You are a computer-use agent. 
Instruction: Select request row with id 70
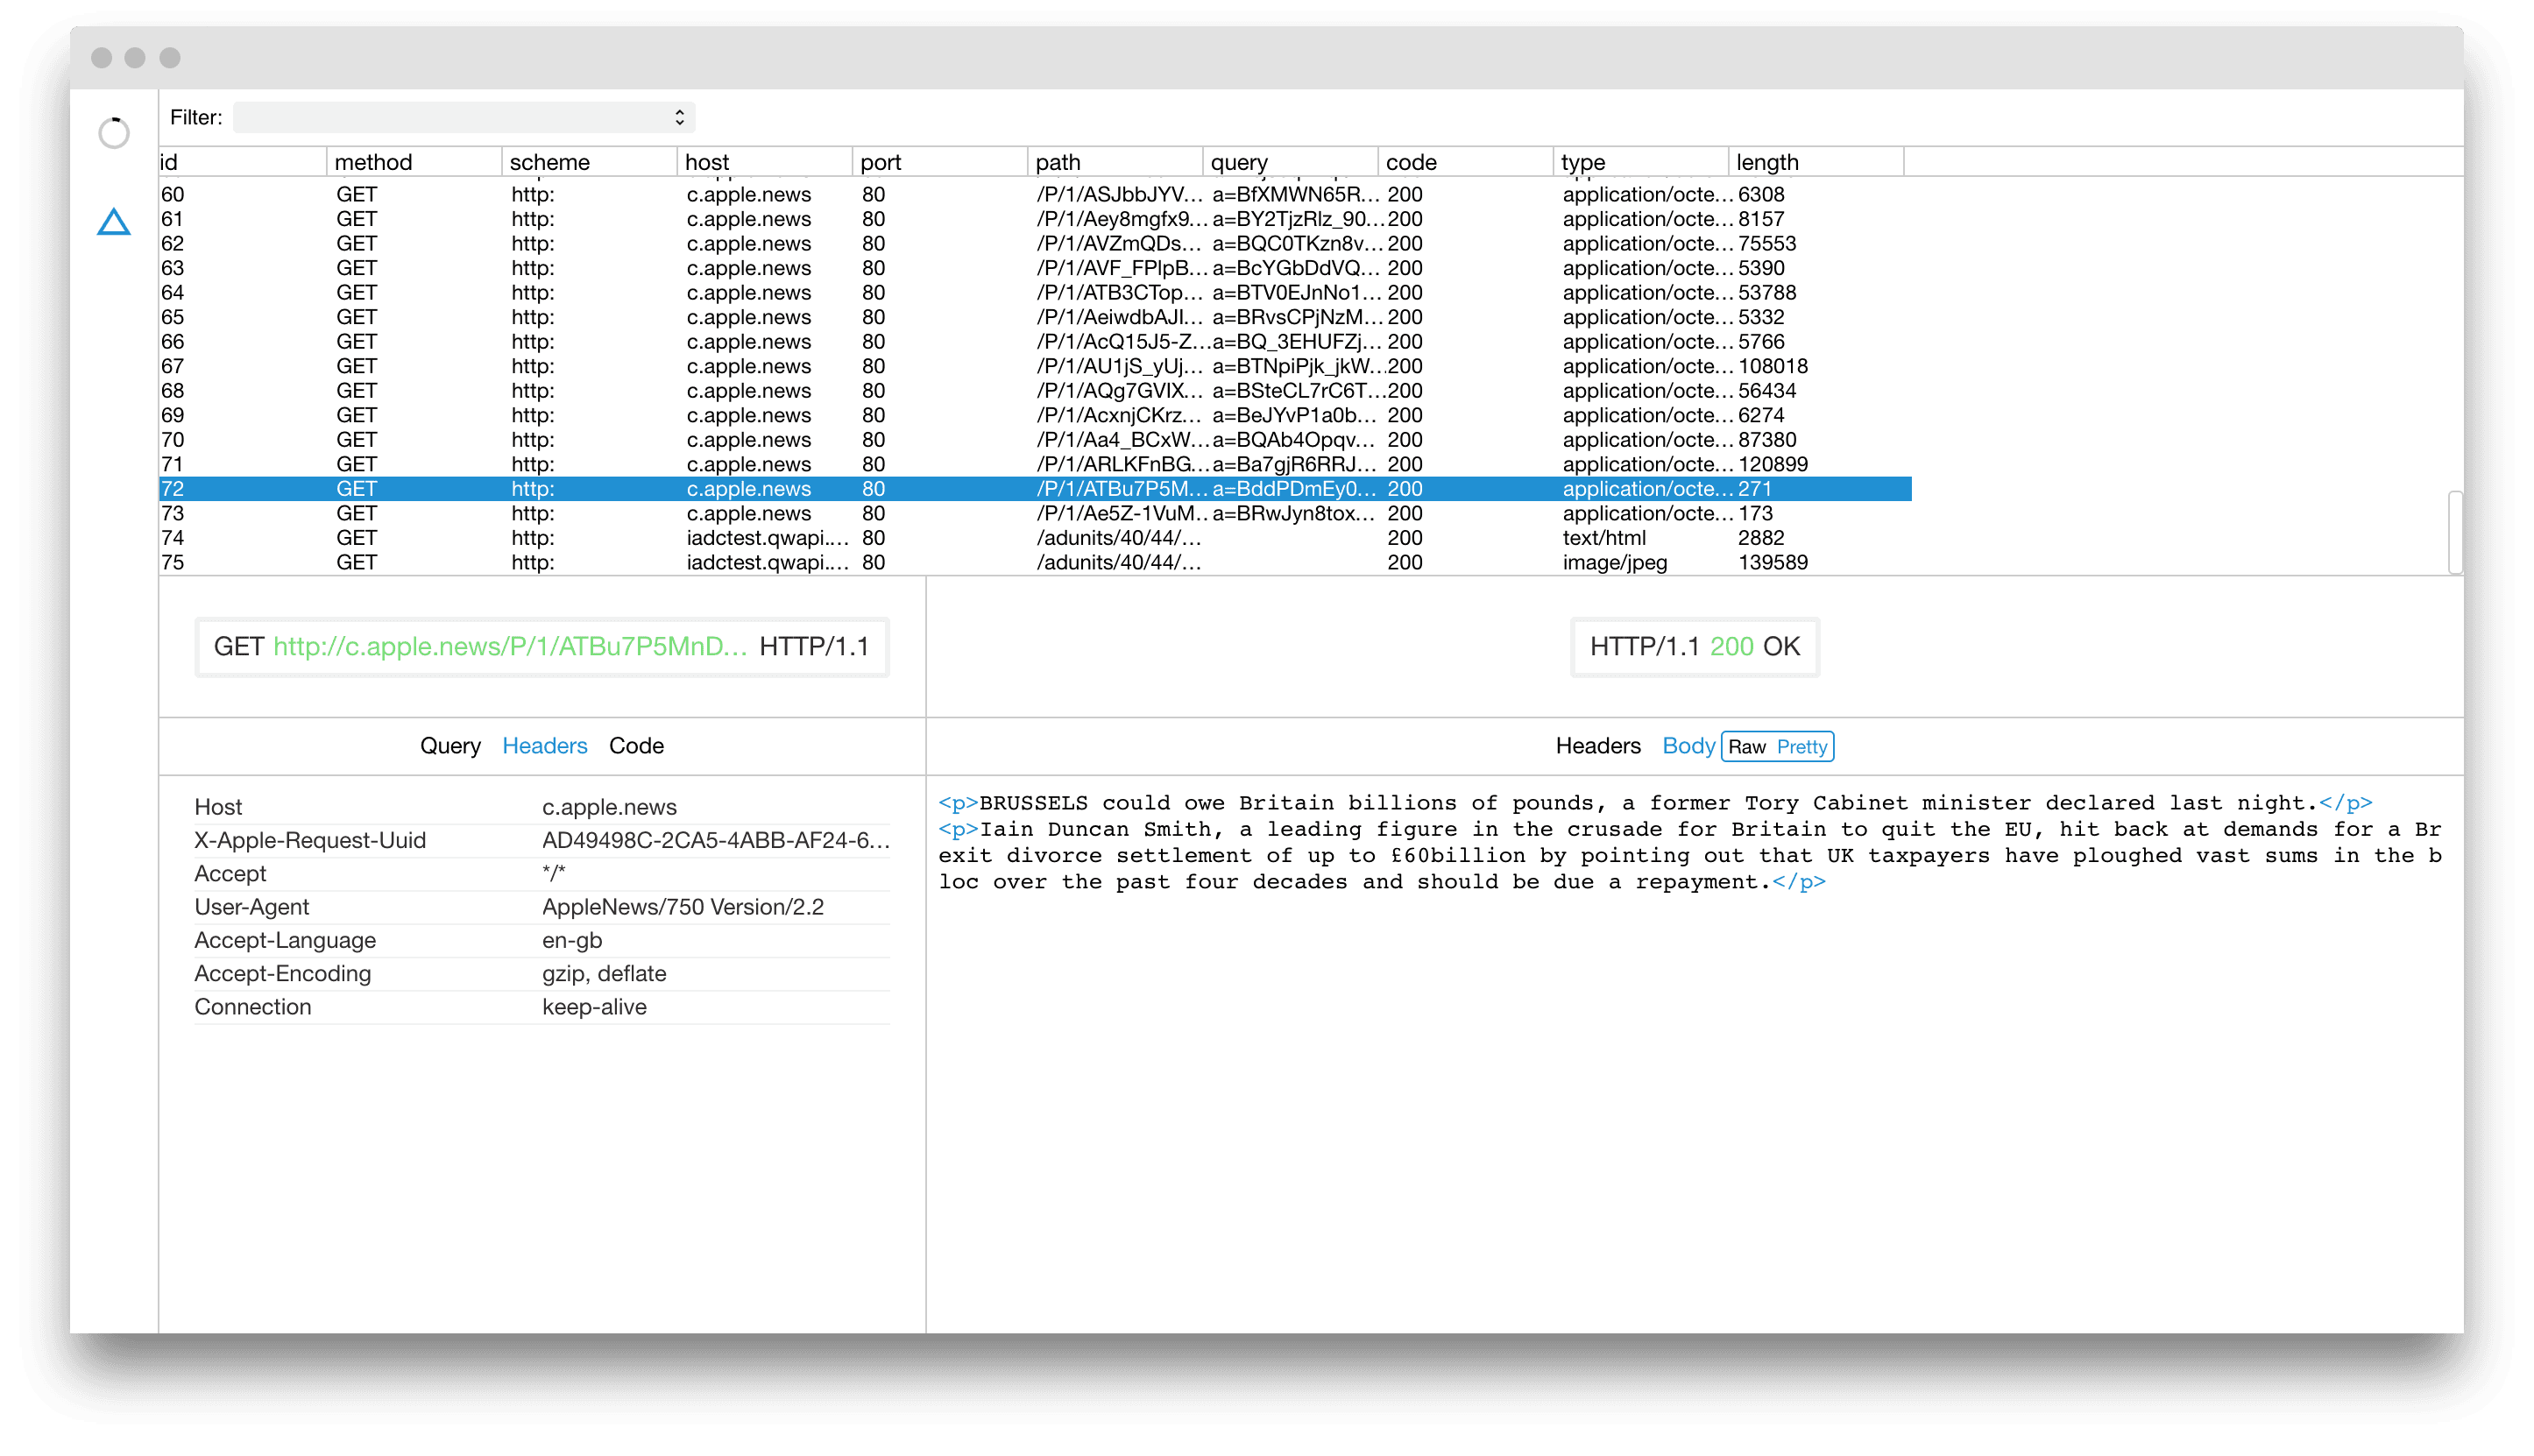[x=1035, y=439]
